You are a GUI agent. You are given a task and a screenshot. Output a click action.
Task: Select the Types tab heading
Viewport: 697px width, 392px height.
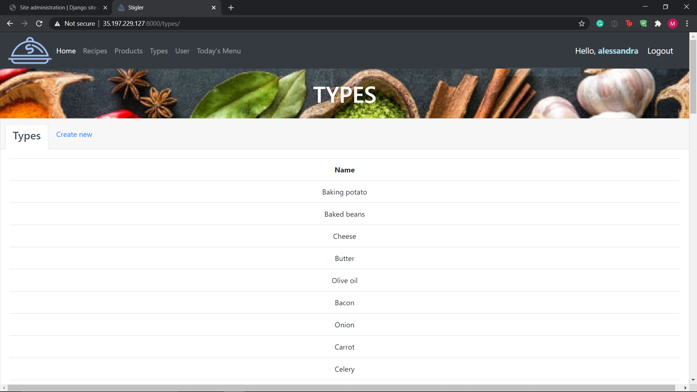[27, 136]
